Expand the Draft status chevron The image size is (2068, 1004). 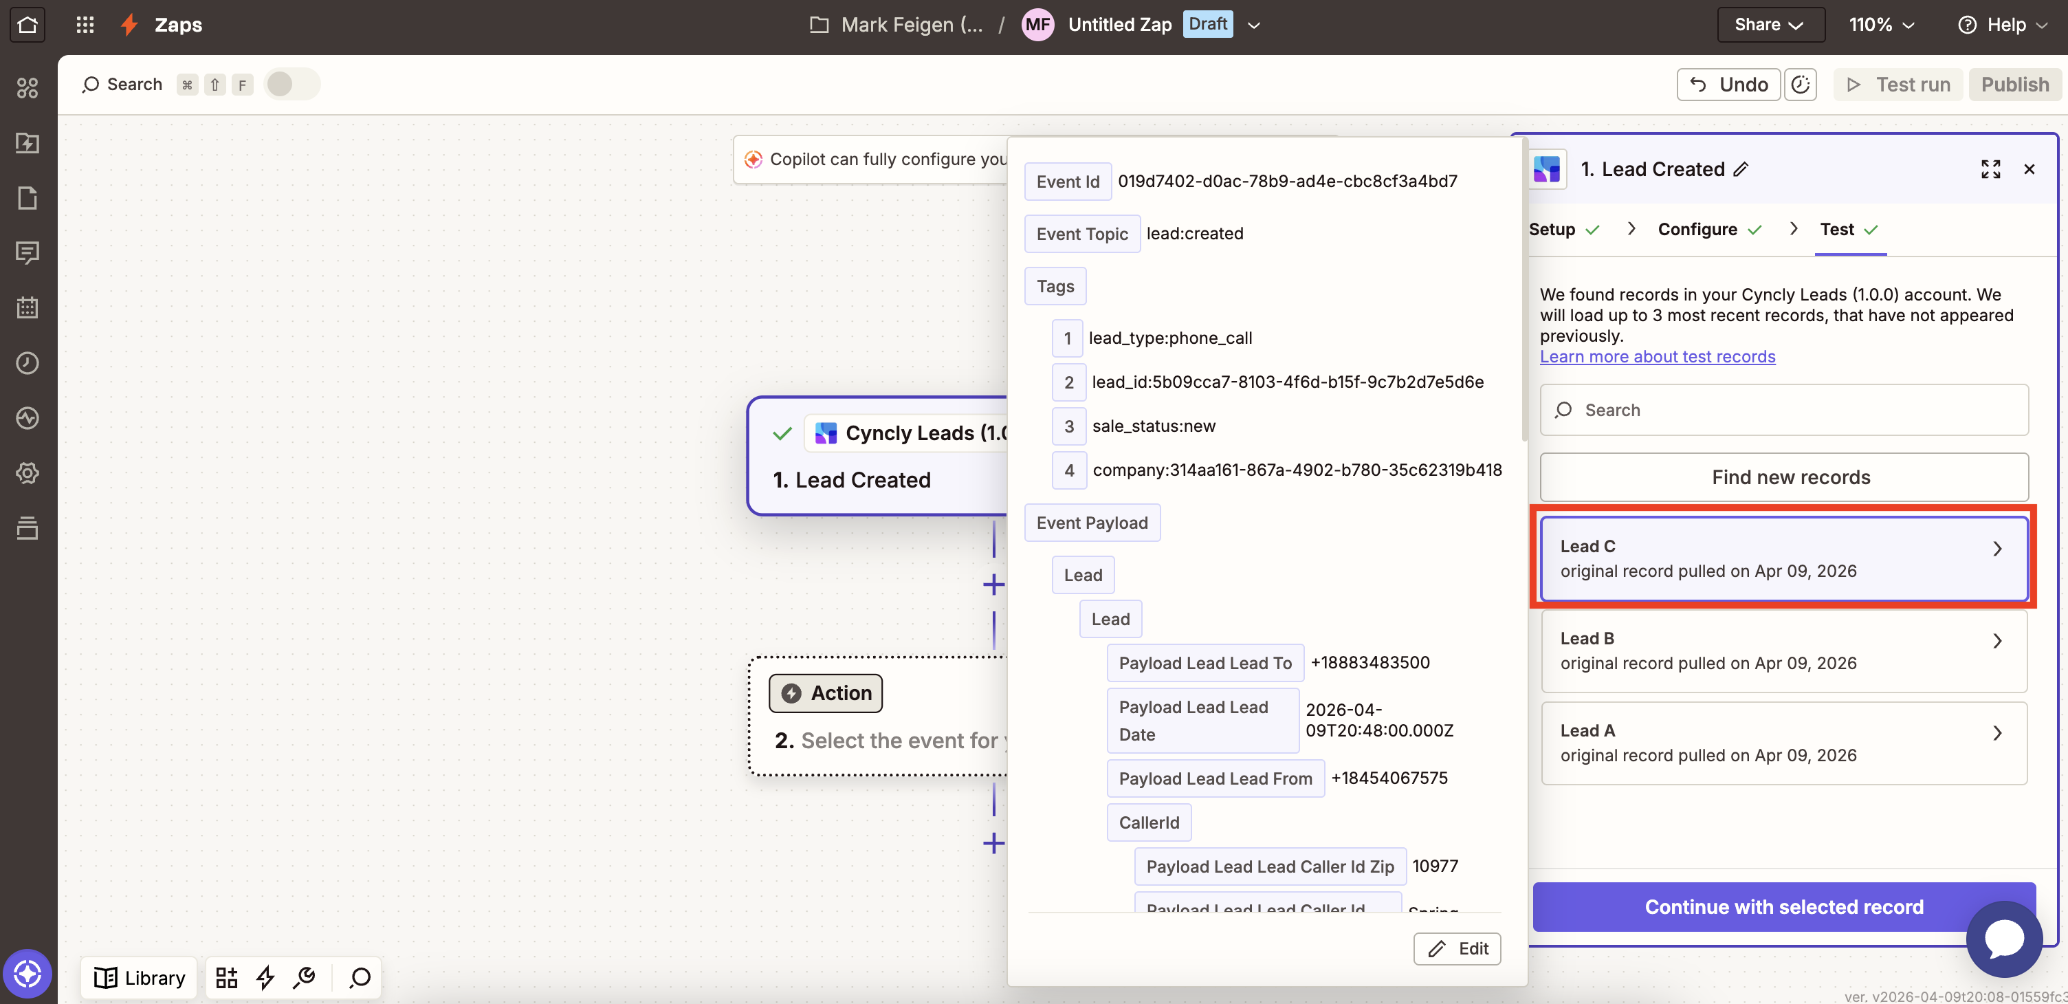tap(1254, 25)
